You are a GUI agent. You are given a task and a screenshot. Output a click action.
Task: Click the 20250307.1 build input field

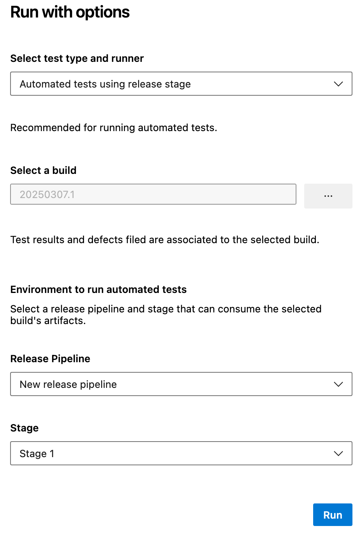[x=153, y=194]
